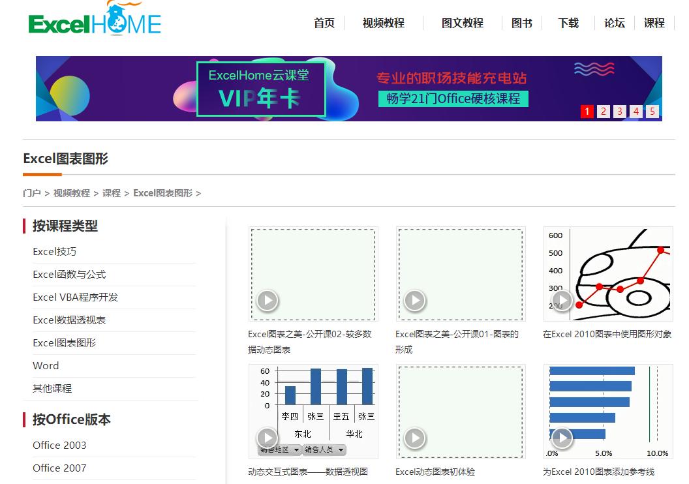Viewport: 689px width, 484px height.
Task: Select 首页 in the navigation bar
Action: pos(324,22)
